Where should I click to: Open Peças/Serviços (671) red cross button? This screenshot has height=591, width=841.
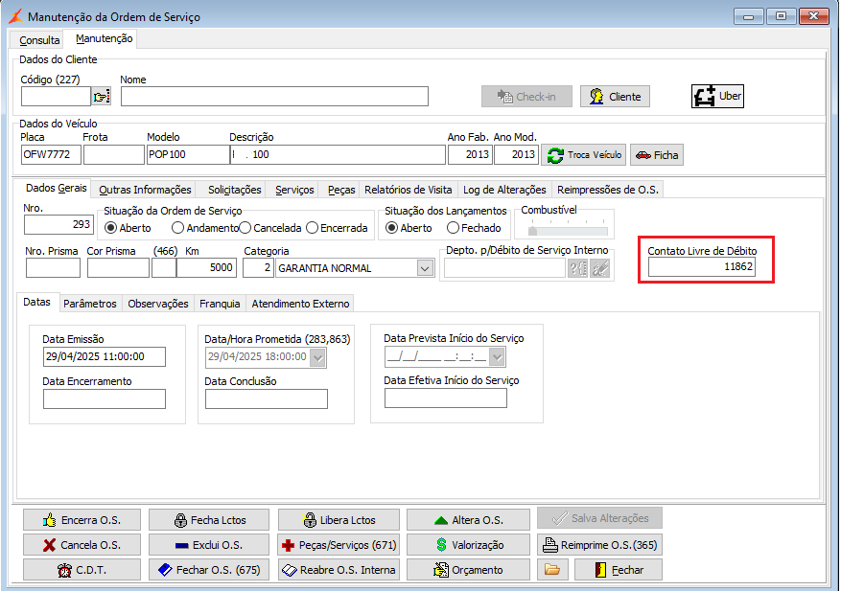tap(339, 545)
